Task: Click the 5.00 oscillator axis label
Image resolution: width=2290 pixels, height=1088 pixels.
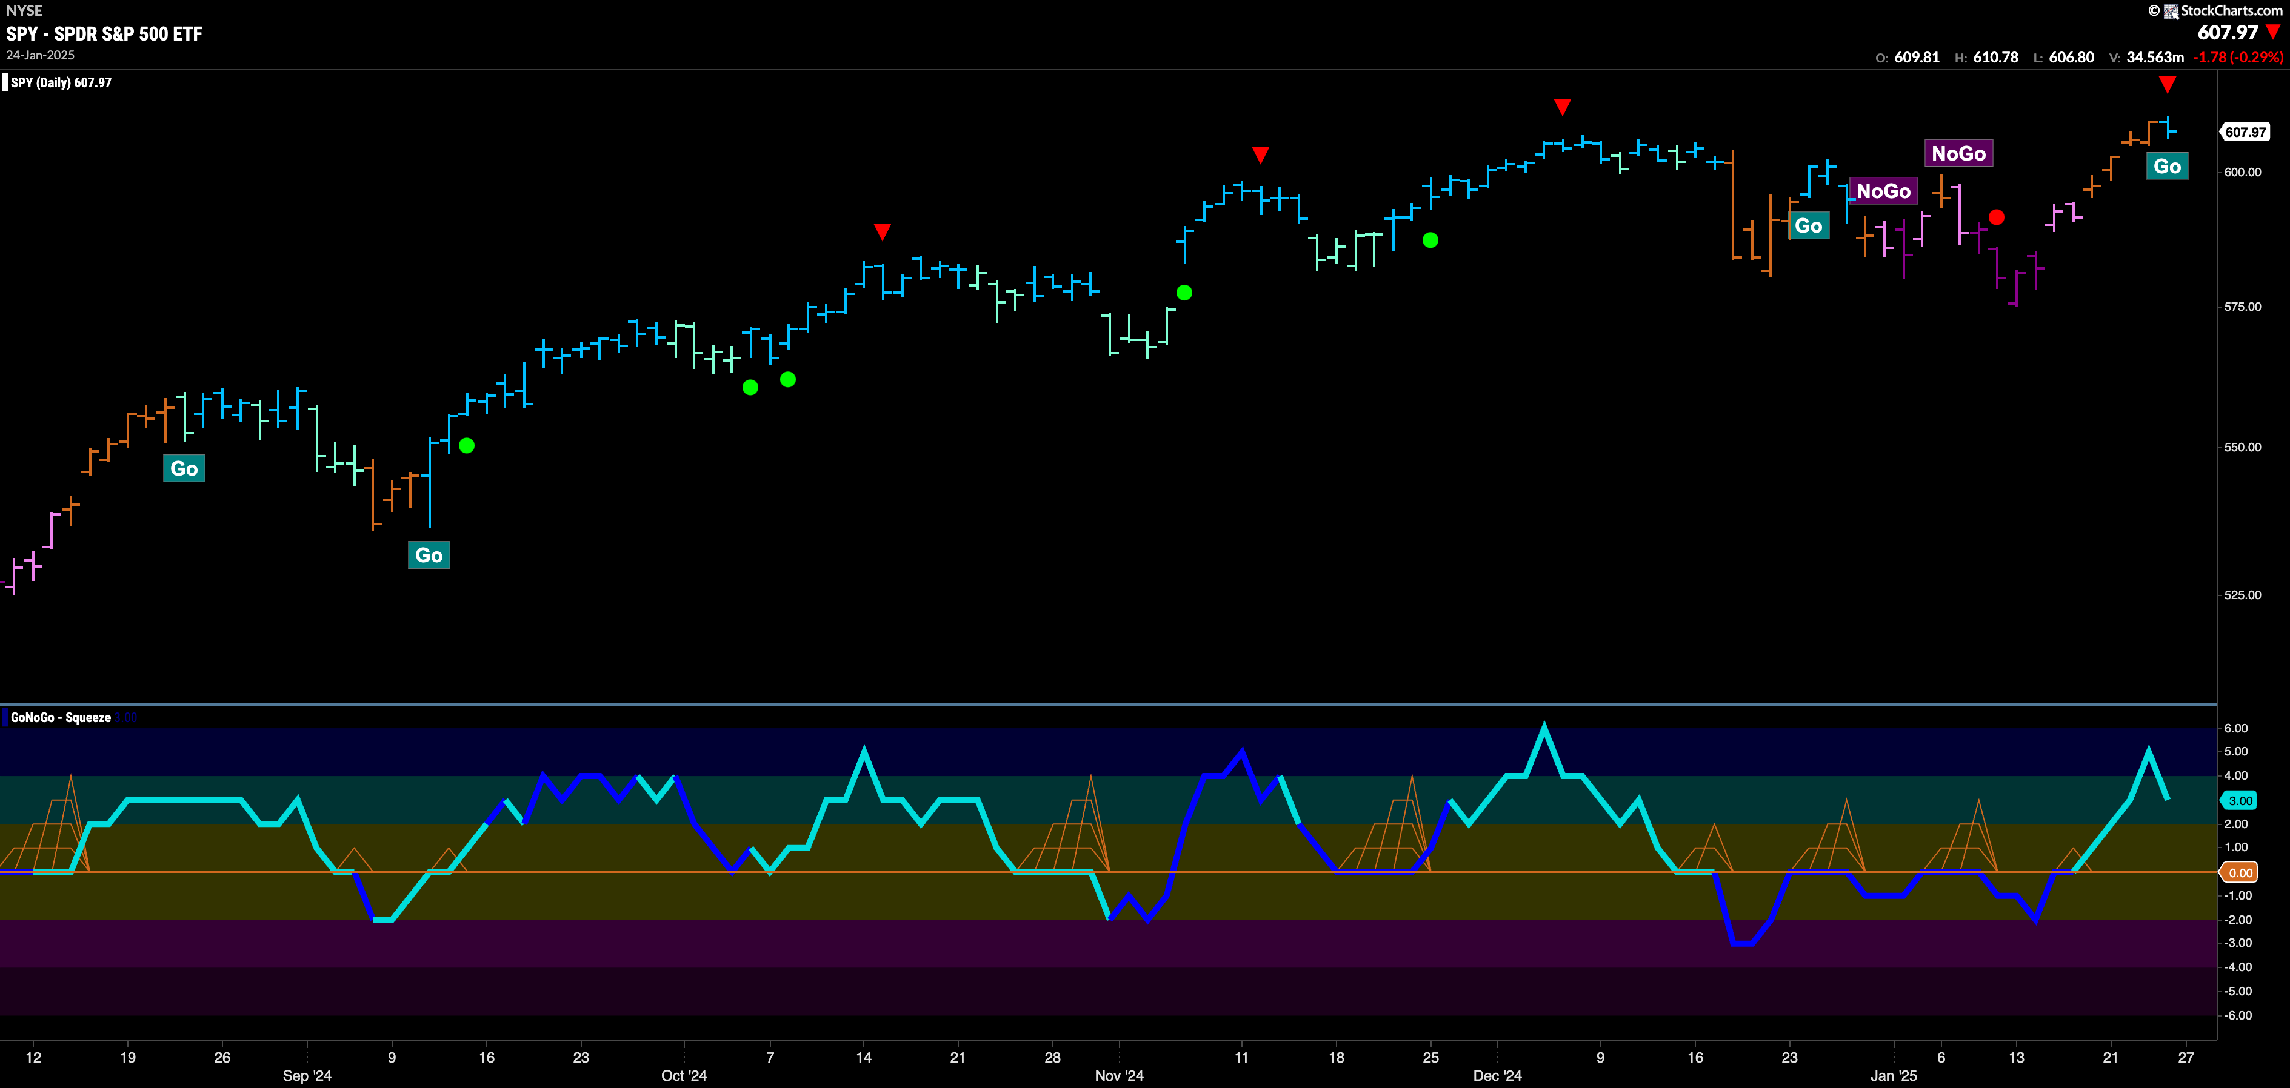Action: [x=2236, y=751]
